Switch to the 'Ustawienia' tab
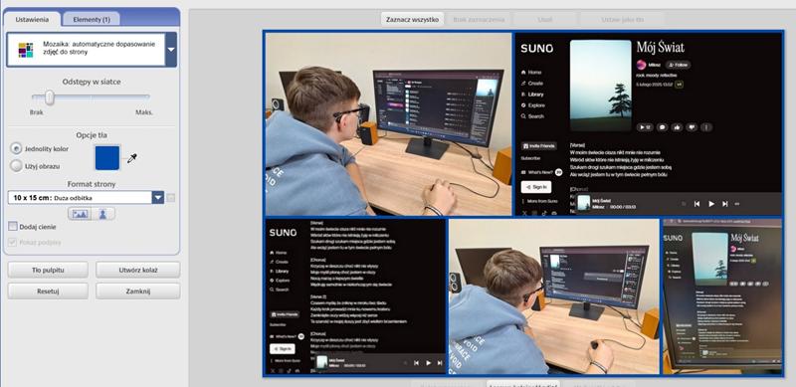The height and width of the screenshot is (387, 796). tap(32, 19)
